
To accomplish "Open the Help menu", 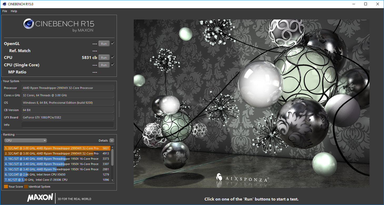I will click(14, 11).
